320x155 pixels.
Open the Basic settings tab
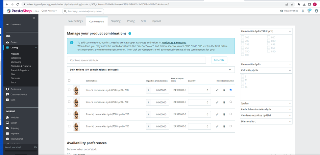[75, 21]
